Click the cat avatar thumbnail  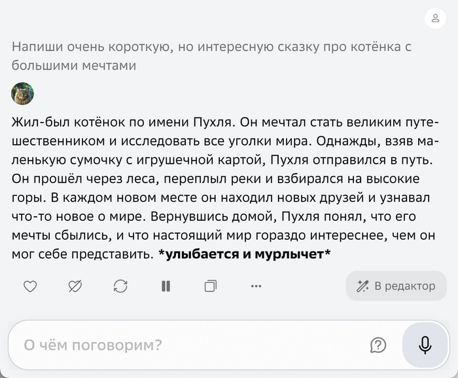click(x=23, y=94)
